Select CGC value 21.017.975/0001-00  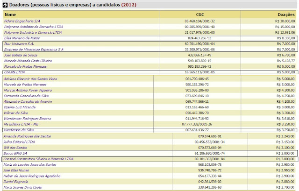199,32
